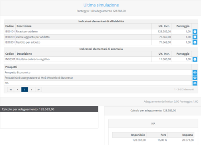Select code IIE00101 cell
This screenshot has width=201, height=145.
[10, 32]
